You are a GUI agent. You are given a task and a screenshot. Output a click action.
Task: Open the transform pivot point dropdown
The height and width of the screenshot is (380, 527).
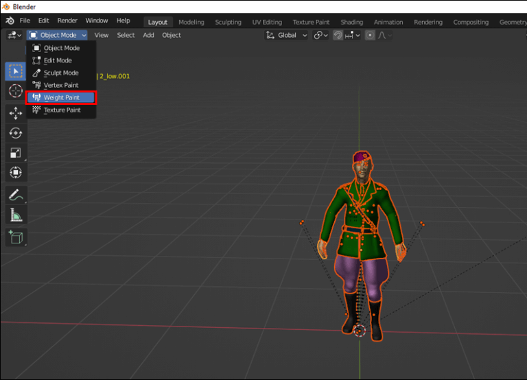(320, 35)
